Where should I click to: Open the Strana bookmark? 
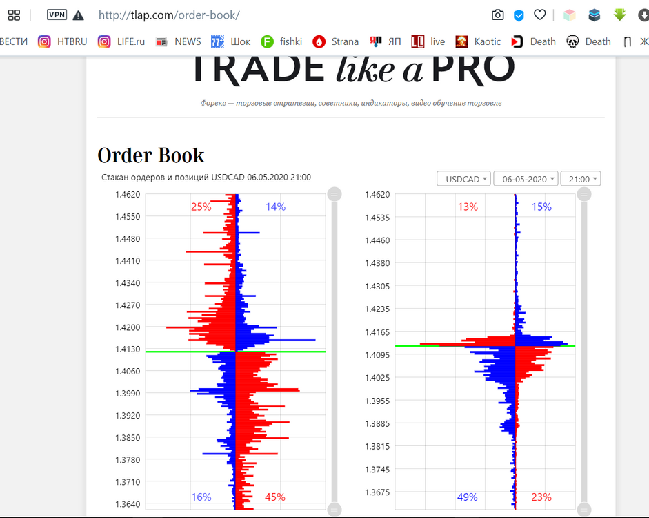[x=336, y=41]
